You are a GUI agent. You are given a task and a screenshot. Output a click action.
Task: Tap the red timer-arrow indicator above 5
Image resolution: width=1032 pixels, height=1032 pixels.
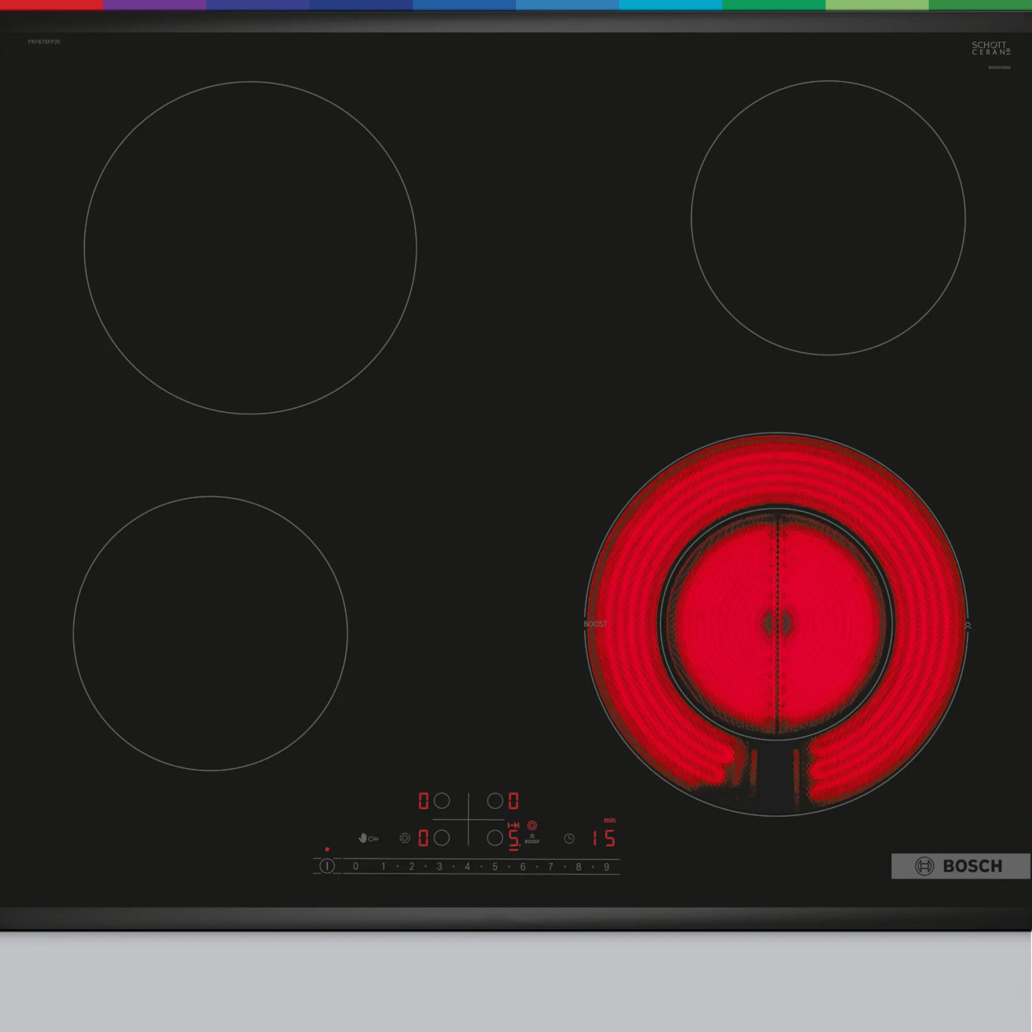tap(513, 825)
